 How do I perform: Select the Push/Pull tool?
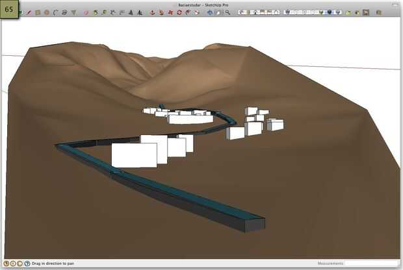pyautogui.click(x=152, y=12)
